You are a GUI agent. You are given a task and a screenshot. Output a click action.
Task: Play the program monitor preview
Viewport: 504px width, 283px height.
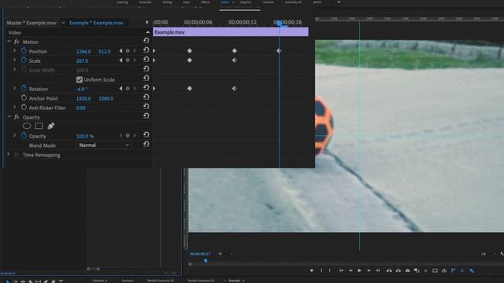tap(360, 270)
